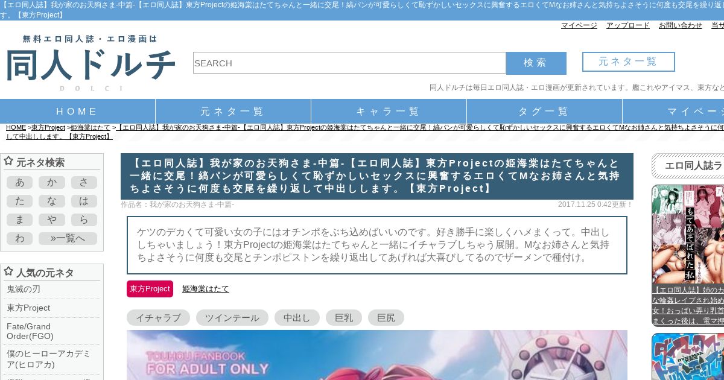Choose the た kana filter button

pos(19,201)
